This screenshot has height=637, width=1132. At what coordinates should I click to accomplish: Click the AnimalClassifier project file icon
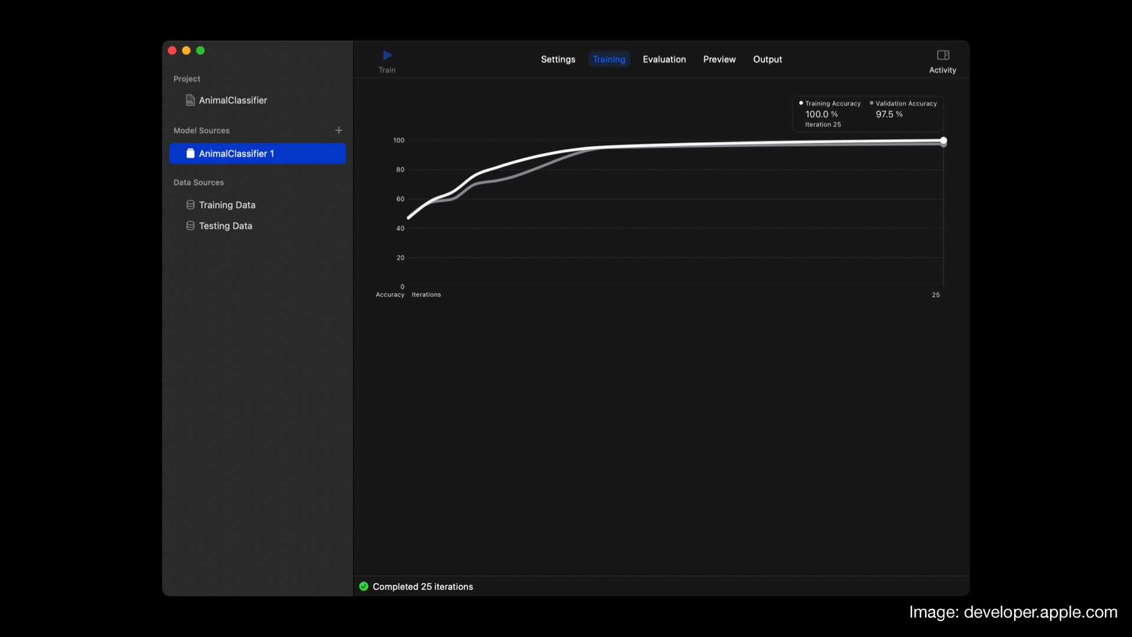tap(190, 100)
